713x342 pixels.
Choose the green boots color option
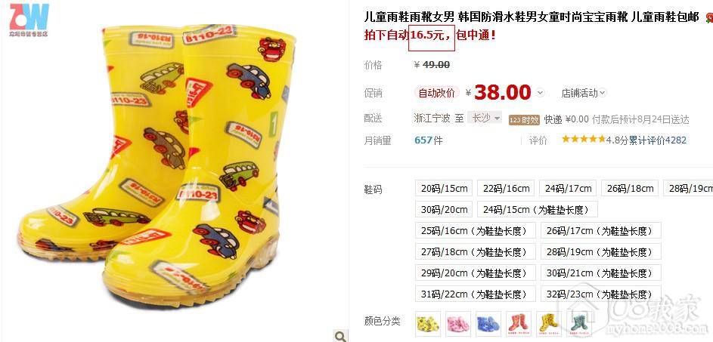pyautogui.click(x=579, y=323)
